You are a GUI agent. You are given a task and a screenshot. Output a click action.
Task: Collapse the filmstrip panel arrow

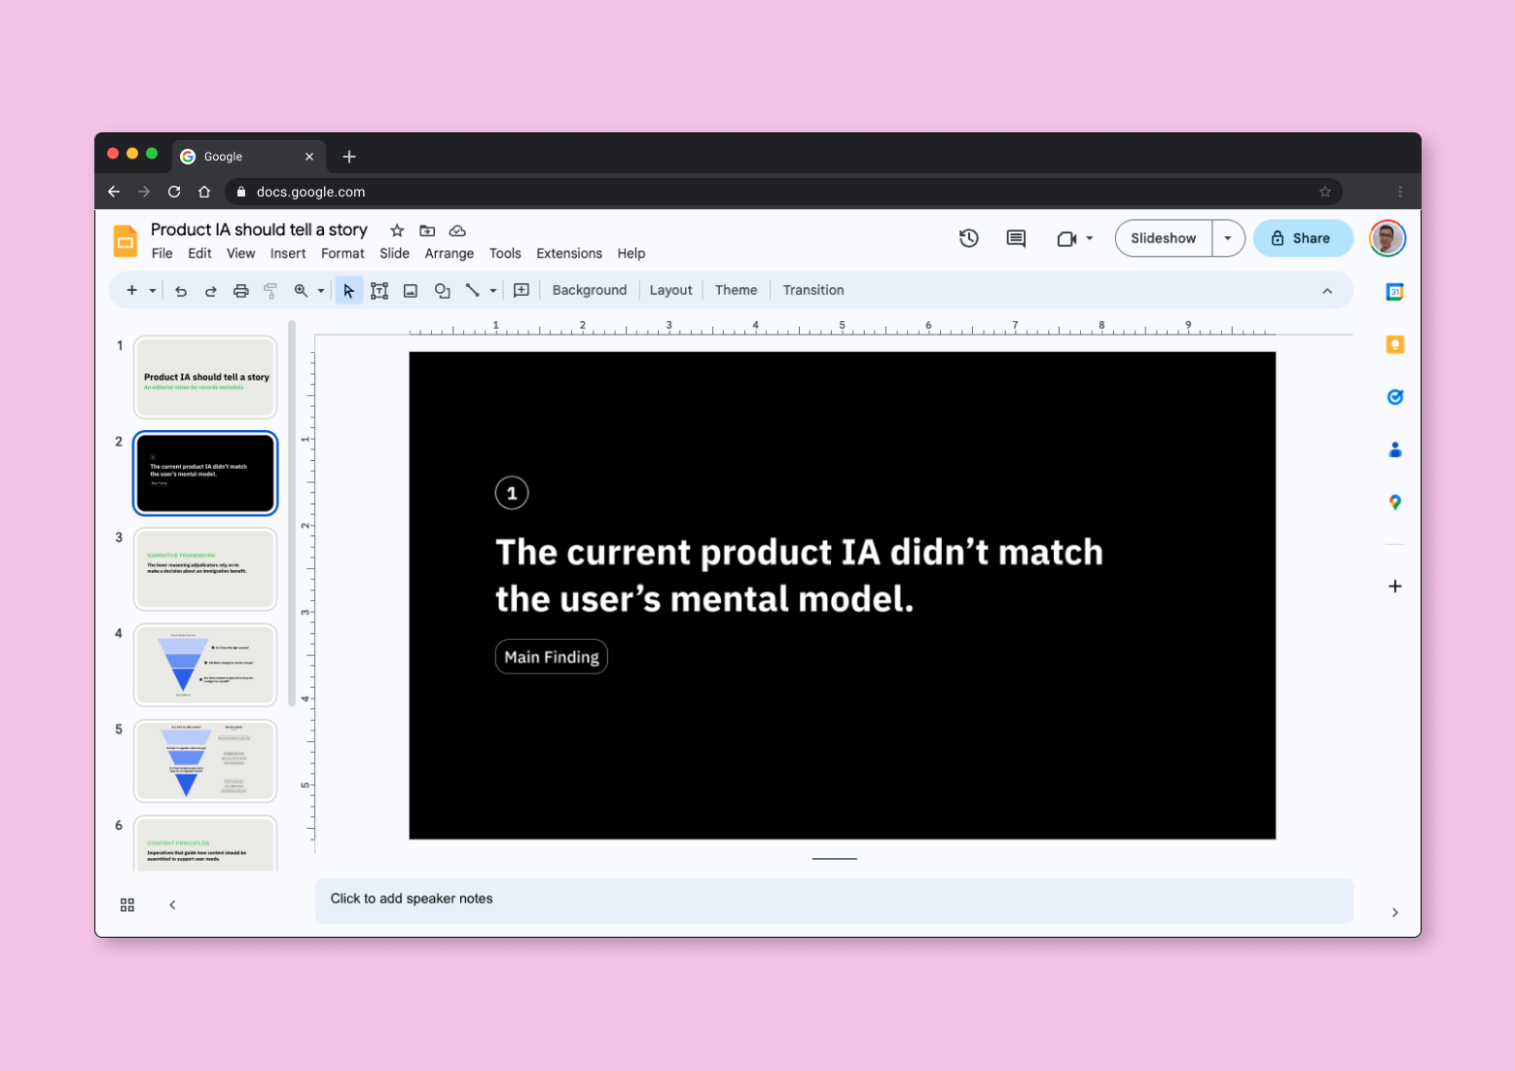pos(173,905)
